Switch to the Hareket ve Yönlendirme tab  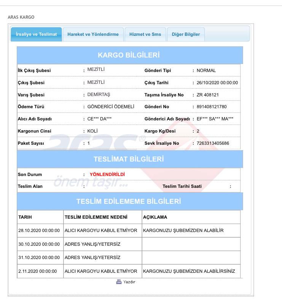[93, 34]
